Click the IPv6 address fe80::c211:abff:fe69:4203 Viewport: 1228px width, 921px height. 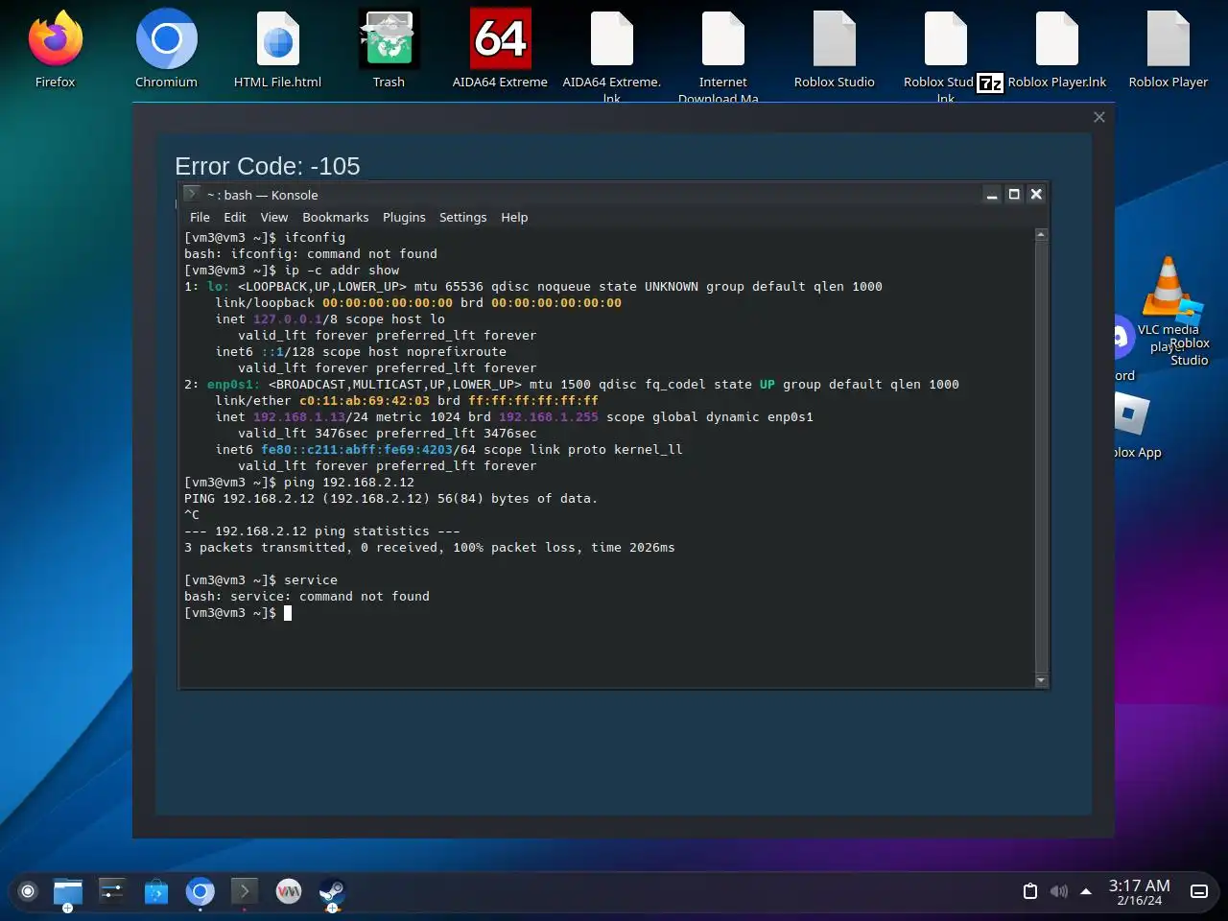pos(357,450)
